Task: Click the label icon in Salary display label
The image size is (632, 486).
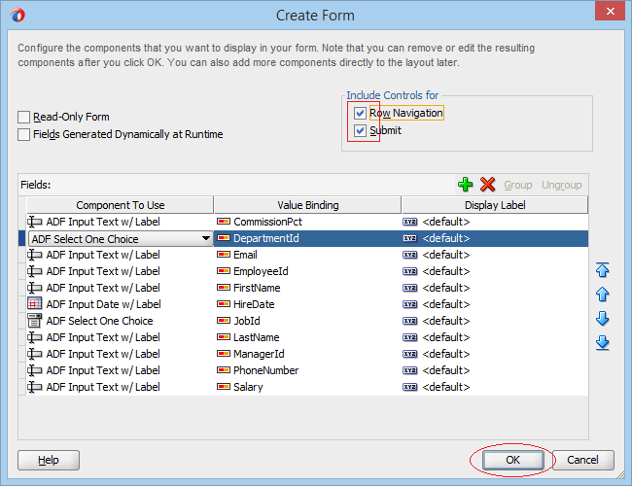Action: pyautogui.click(x=410, y=387)
